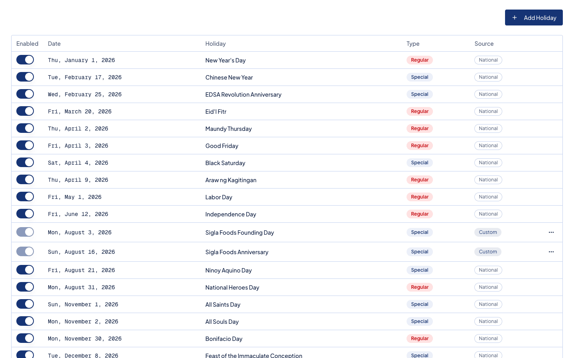Select the New Year's Day holiday name
Viewport: 574px width, 358px height.
pyautogui.click(x=225, y=60)
